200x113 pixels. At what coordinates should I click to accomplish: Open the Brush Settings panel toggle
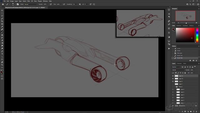(x=18, y=4)
